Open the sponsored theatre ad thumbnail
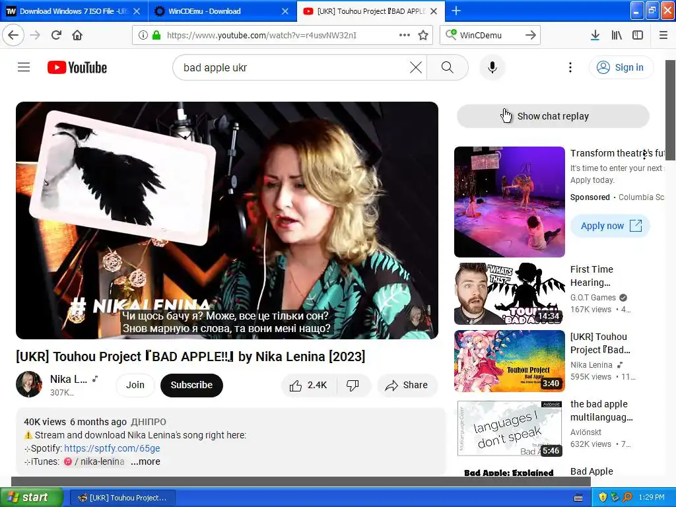 tap(510, 202)
